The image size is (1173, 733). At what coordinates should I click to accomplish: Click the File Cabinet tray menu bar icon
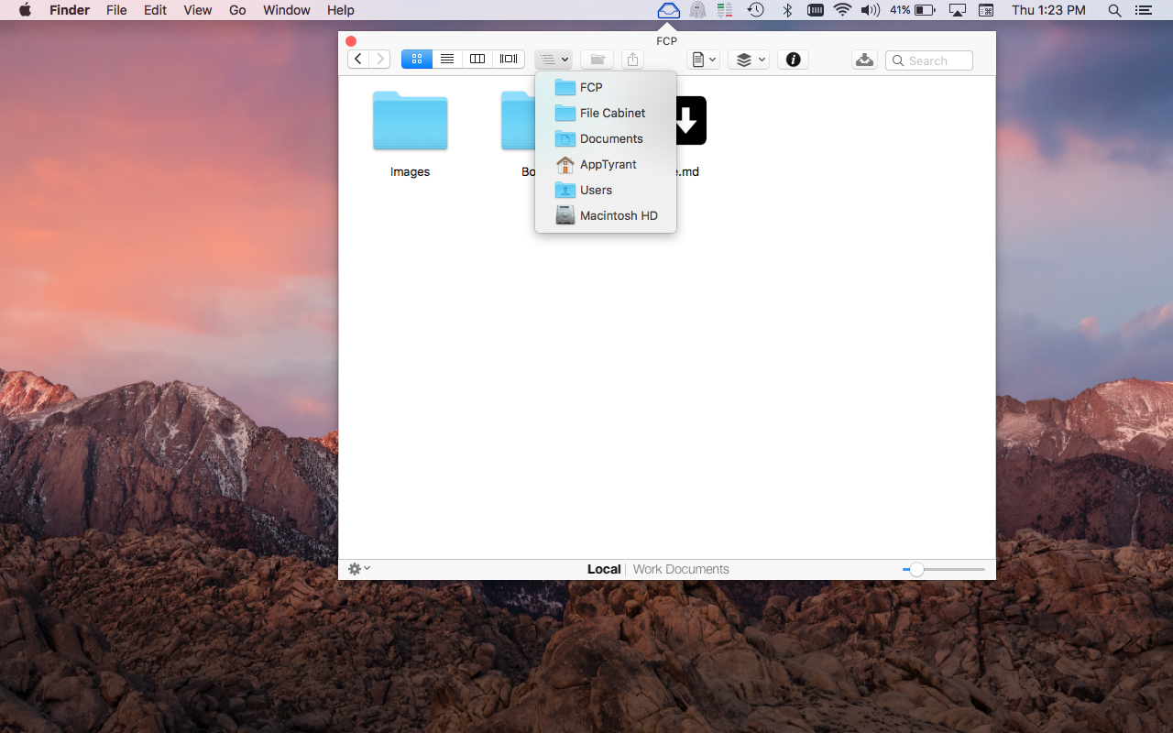(669, 10)
